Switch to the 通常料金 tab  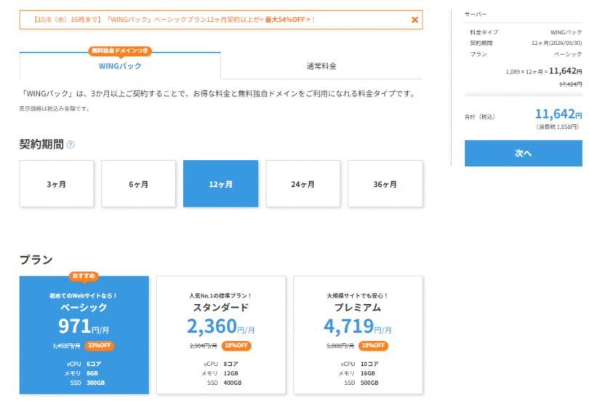pyautogui.click(x=321, y=66)
